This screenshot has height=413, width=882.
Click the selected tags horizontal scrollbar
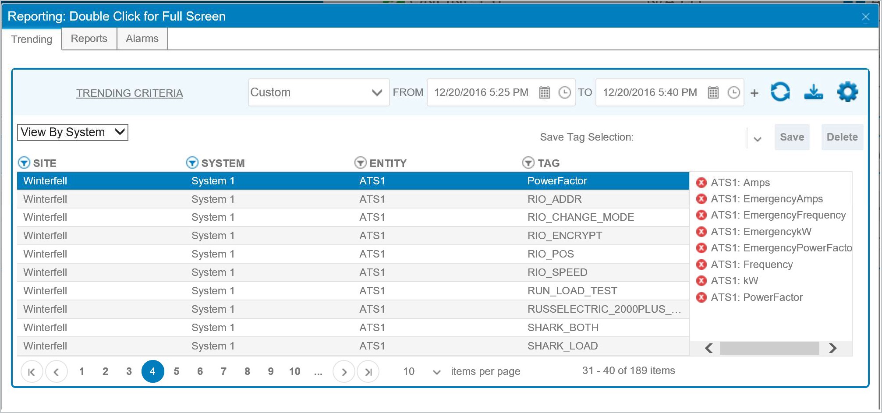pyautogui.click(x=769, y=348)
